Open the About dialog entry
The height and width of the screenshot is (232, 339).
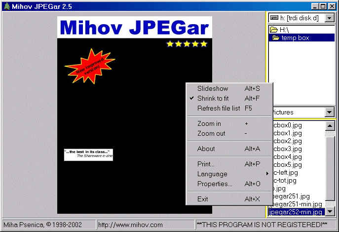pyautogui.click(x=206, y=149)
